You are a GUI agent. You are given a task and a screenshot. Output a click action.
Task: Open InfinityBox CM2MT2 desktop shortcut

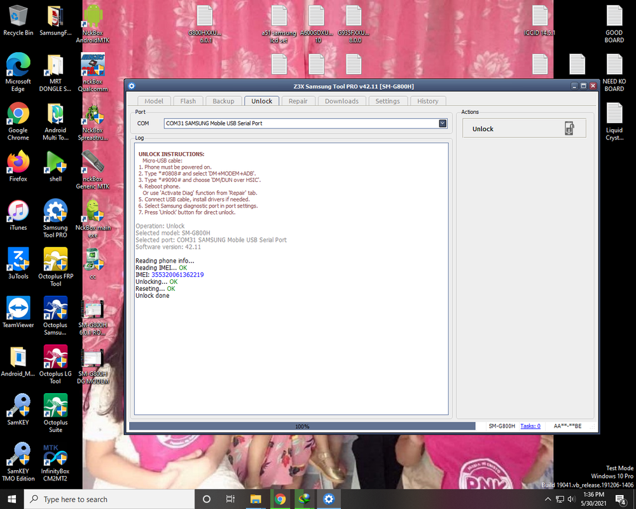click(55, 462)
